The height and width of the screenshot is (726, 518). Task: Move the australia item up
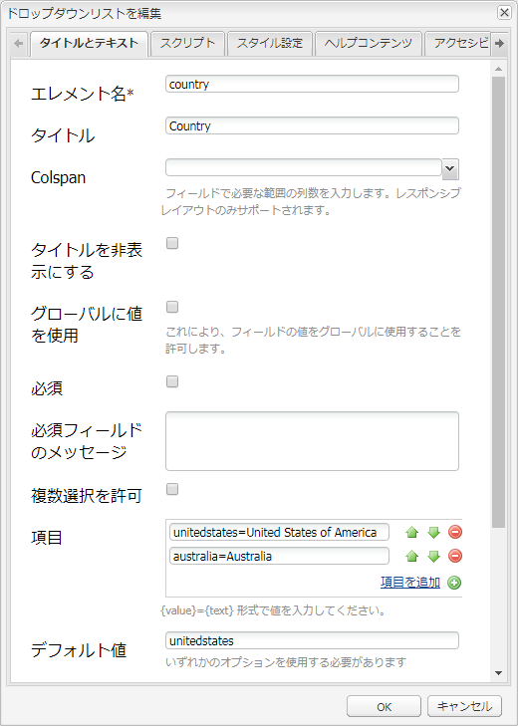point(411,556)
